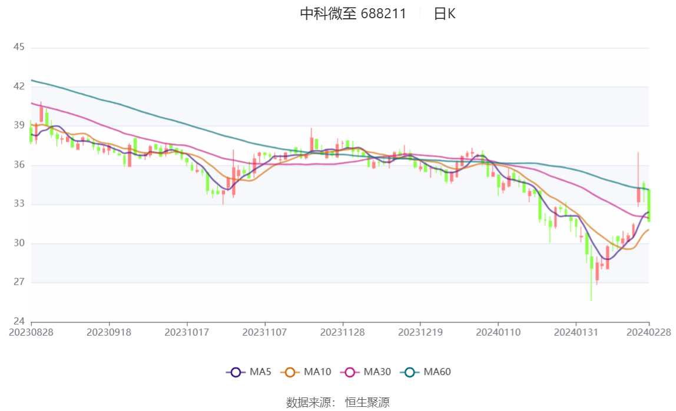Toggle the MA60 teal legend circle
The width and height of the screenshot is (676, 411).
(x=410, y=372)
